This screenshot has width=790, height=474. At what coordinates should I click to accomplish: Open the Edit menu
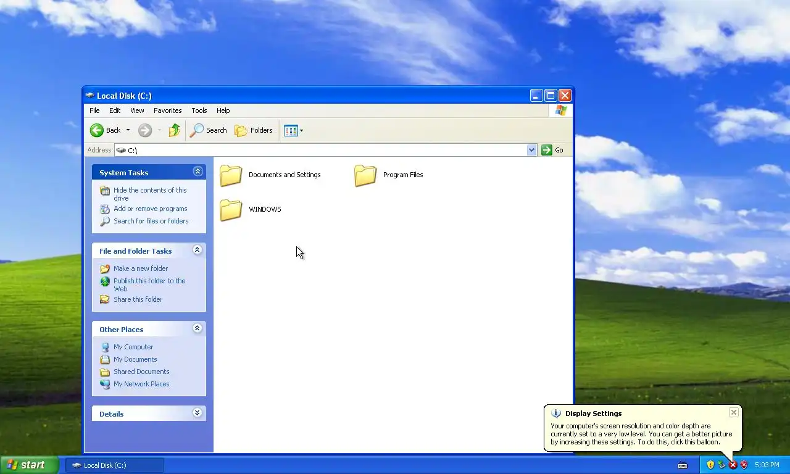coord(115,110)
